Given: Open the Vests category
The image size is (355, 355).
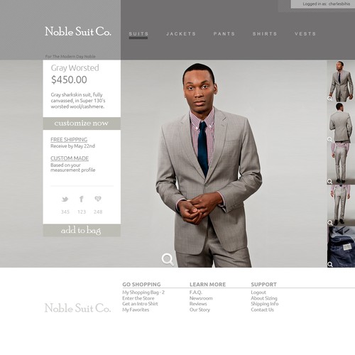Looking at the screenshot, I should [x=305, y=33].
